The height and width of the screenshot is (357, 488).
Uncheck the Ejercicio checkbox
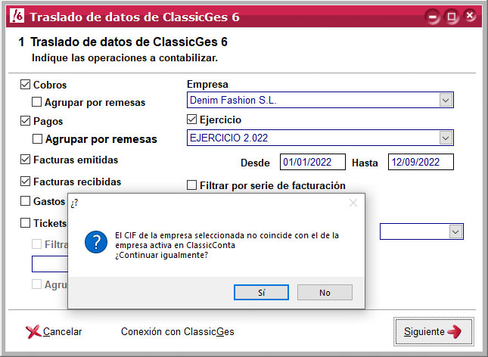[x=191, y=120]
